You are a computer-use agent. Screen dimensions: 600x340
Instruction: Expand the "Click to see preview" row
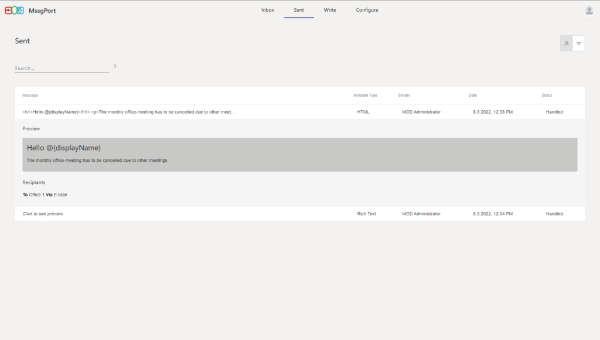43,214
